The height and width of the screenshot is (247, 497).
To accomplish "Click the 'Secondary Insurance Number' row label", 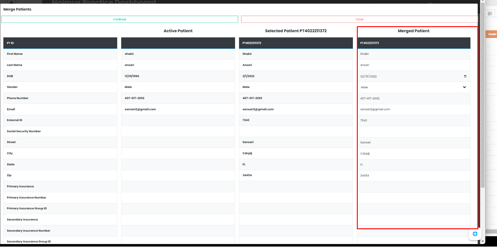I will tap(29, 231).
